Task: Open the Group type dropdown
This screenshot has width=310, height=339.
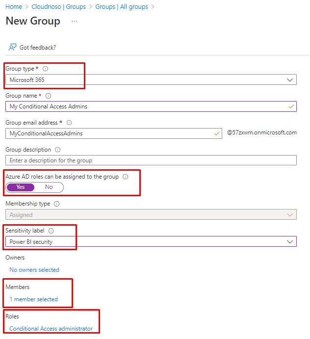Action: (x=151, y=79)
